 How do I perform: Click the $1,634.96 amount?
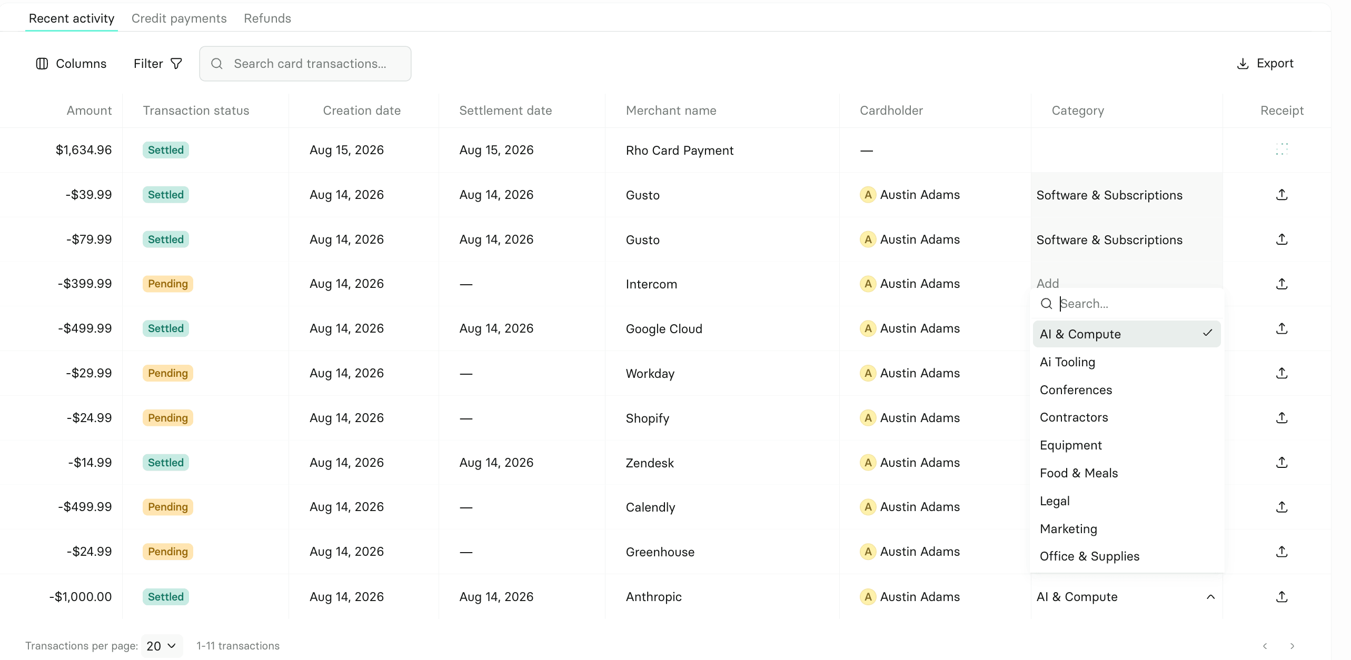84,150
